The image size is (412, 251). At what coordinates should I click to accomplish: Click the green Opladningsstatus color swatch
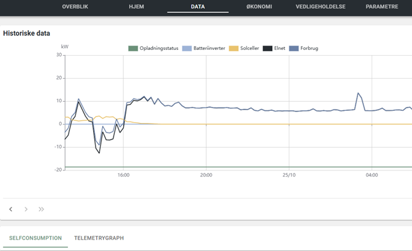(x=133, y=48)
